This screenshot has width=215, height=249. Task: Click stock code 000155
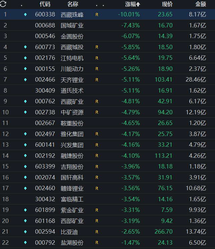45,69
